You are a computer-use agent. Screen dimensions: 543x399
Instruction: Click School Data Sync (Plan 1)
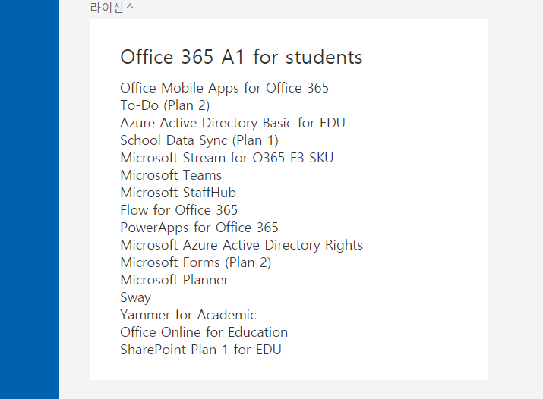click(199, 140)
